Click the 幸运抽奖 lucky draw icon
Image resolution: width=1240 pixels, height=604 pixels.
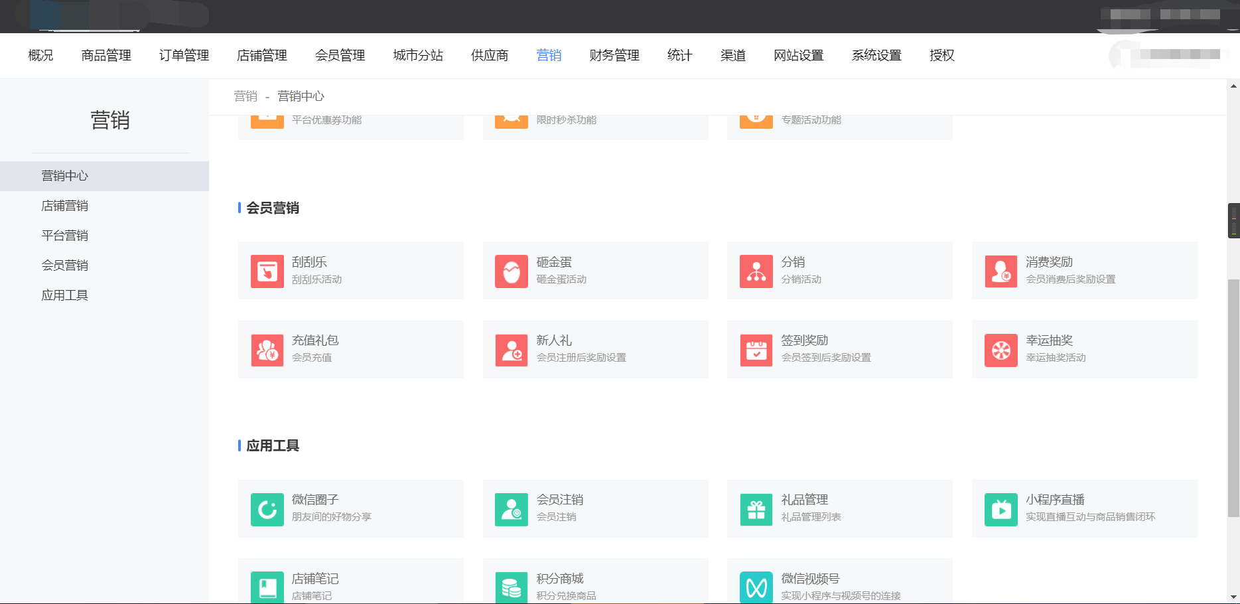point(1000,349)
